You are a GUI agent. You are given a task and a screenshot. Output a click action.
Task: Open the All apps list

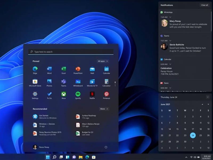click(103, 61)
